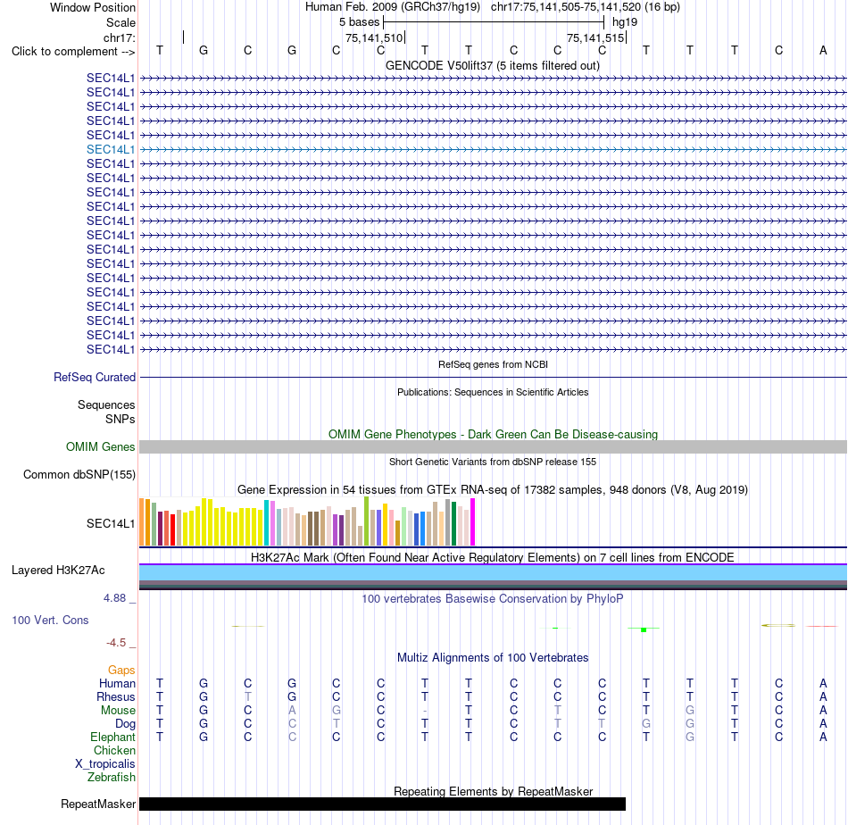Click the bright green PhyloP conservation bar

[644, 629]
